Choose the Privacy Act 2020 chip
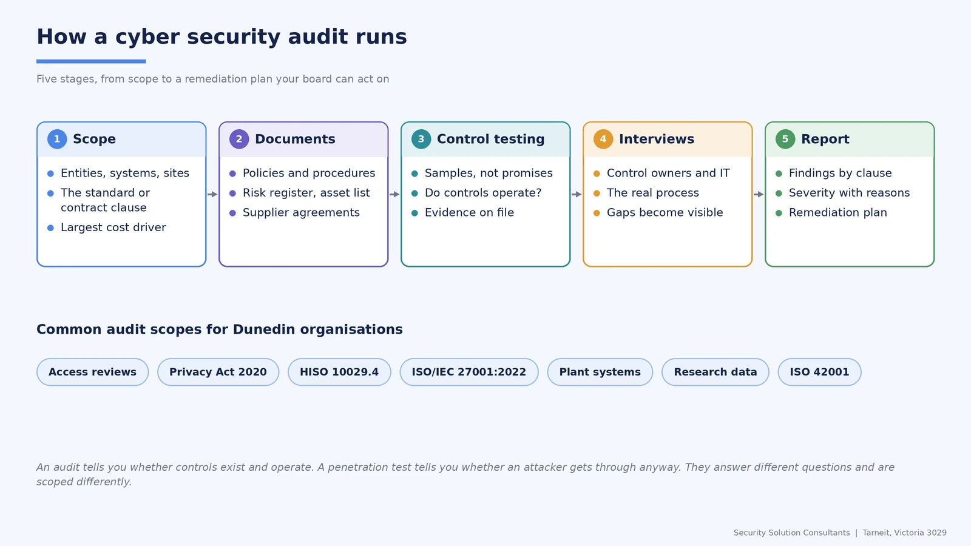 pos(218,372)
